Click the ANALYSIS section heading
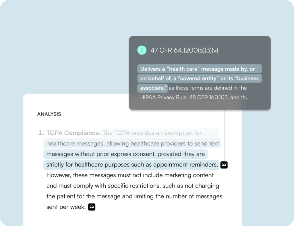 tap(49, 114)
